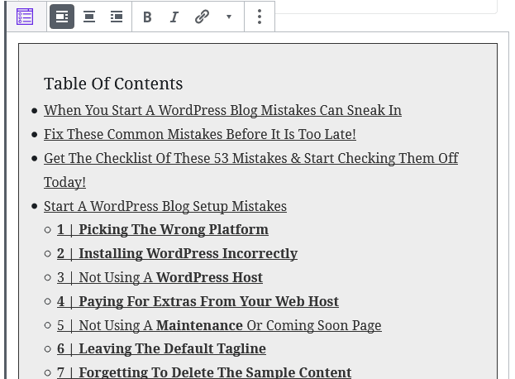Open 'Start A WordPress Blog Setup Mistakes' link

tap(165, 206)
